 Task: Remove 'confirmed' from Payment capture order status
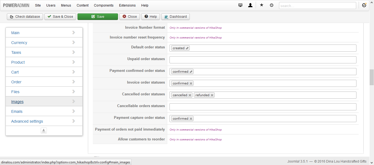pos(191,119)
